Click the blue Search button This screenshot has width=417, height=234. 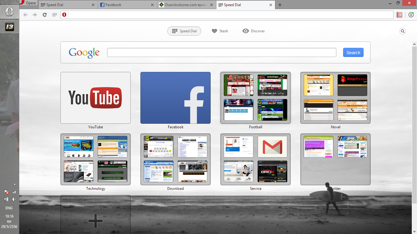click(x=353, y=52)
